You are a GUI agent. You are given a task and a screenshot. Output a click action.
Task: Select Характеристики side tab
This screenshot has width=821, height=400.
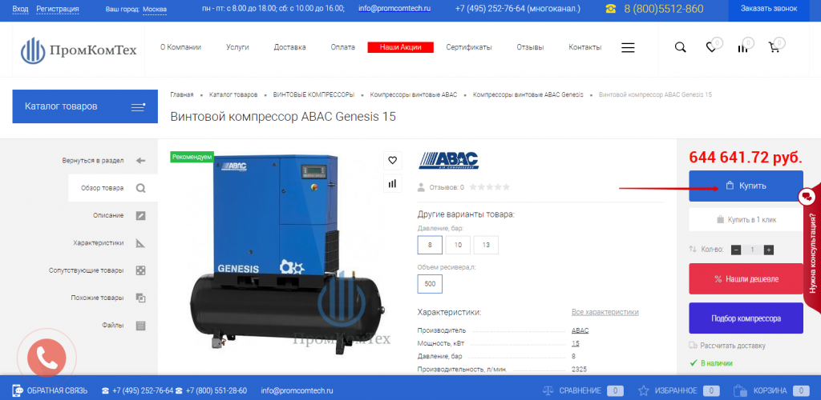pos(109,243)
